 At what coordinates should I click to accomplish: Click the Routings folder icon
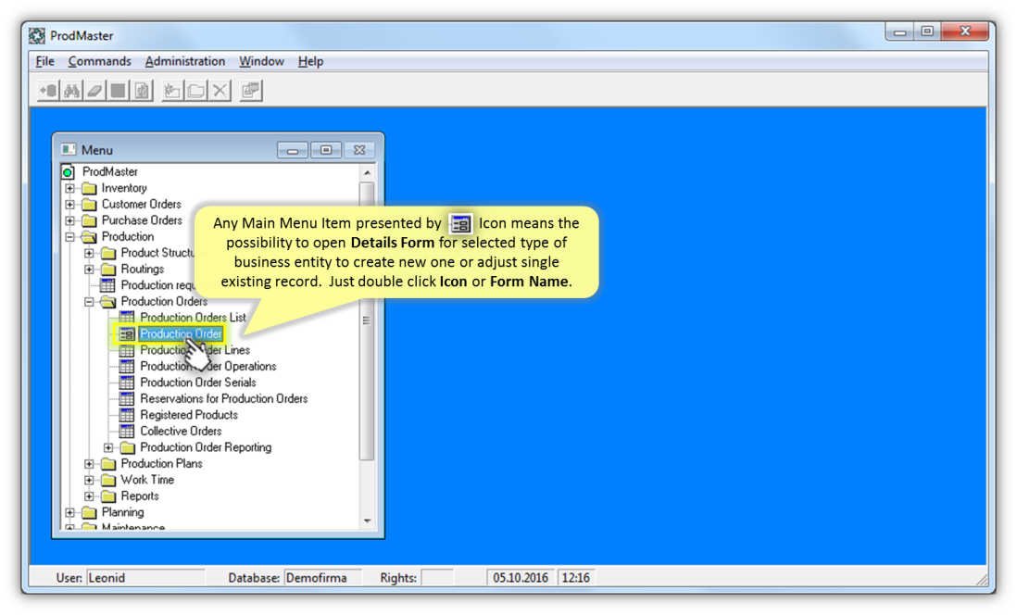tap(108, 270)
